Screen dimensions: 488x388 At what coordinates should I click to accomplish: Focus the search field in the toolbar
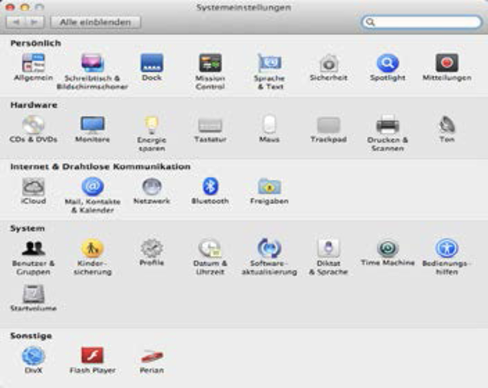(x=421, y=22)
